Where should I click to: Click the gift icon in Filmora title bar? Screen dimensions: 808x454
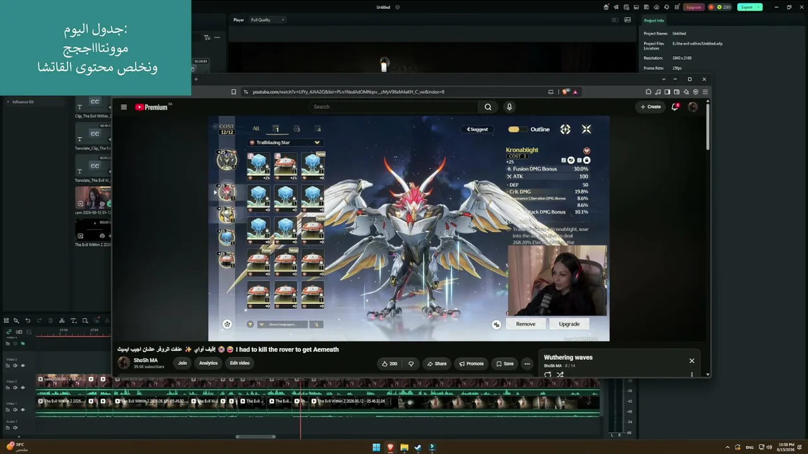pyautogui.click(x=607, y=7)
